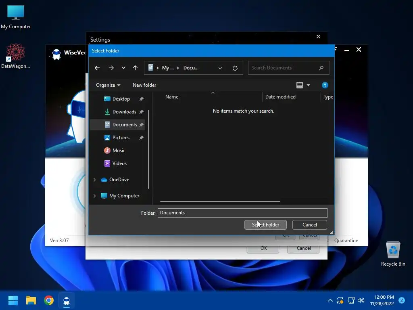Viewport: 413px width, 310px height.
Task: Open the volume tray icon
Action: point(361,300)
